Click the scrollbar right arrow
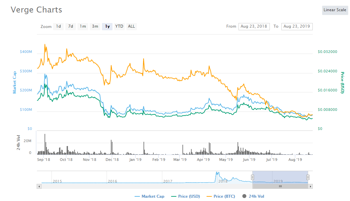The width and height of the screenshot is (350, 201). 310,187
